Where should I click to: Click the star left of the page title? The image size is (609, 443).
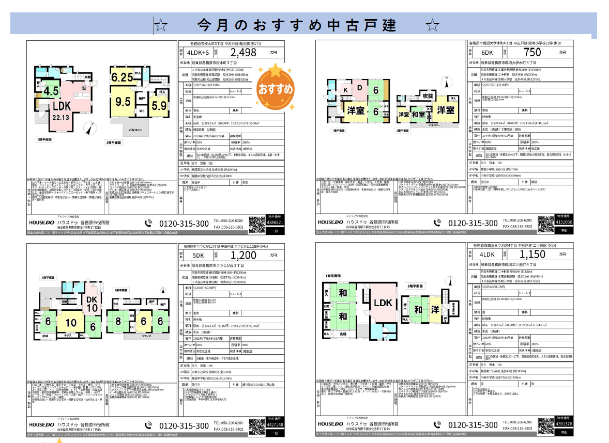point(161,25)
